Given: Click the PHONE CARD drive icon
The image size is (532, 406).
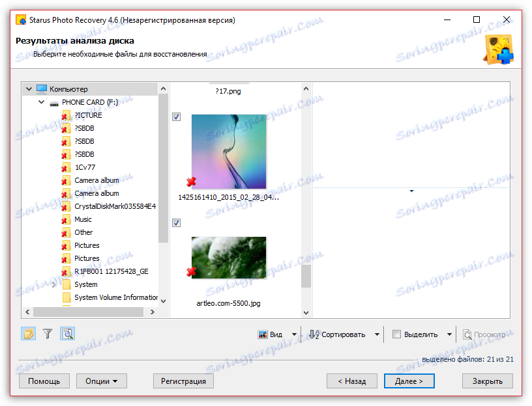Looking at the screenshot, I should click(54, 103).
